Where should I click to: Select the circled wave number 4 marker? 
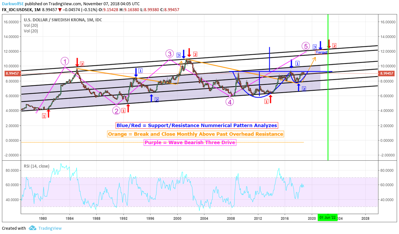230,102
